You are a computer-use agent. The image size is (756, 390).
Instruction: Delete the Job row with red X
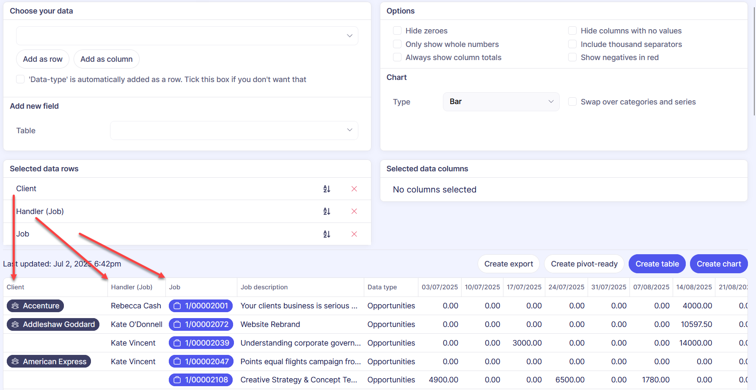[354, 234]
